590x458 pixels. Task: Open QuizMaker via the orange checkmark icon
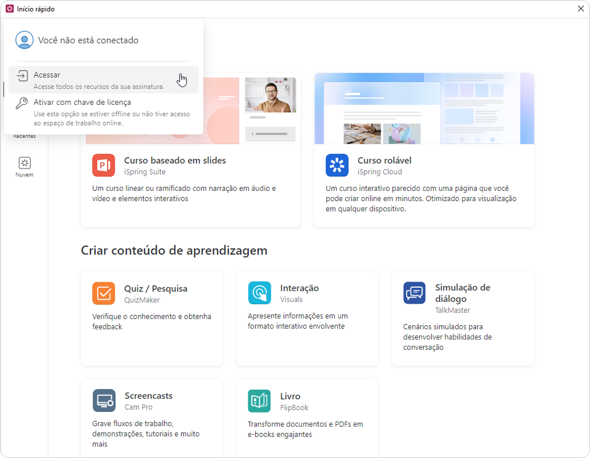pyautogui.click(x=104, y=293)
